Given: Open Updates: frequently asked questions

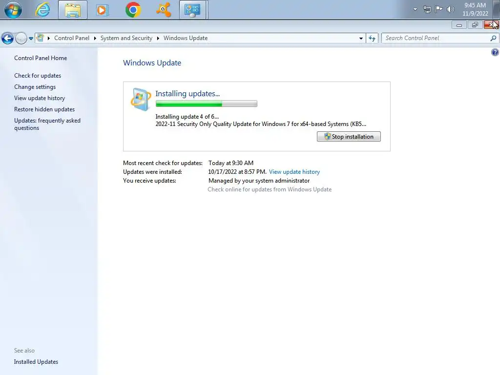Looking at the screenshot, I should click(x=47, y=124).
